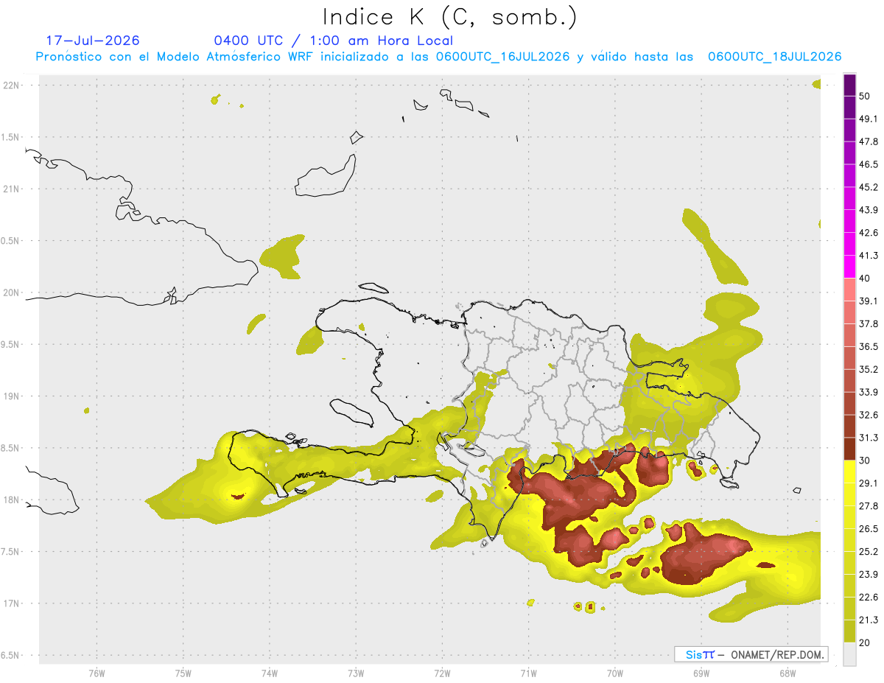Screen dimensions: 884x683
Task: Click the dark purple swatch above 50
Action: 849,85
